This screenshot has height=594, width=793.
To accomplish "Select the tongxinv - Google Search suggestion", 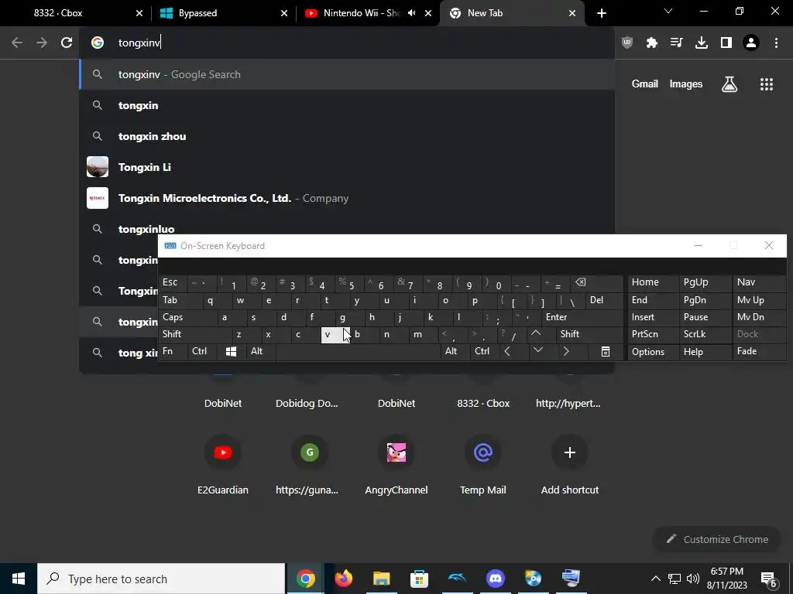I will (347, 75).
